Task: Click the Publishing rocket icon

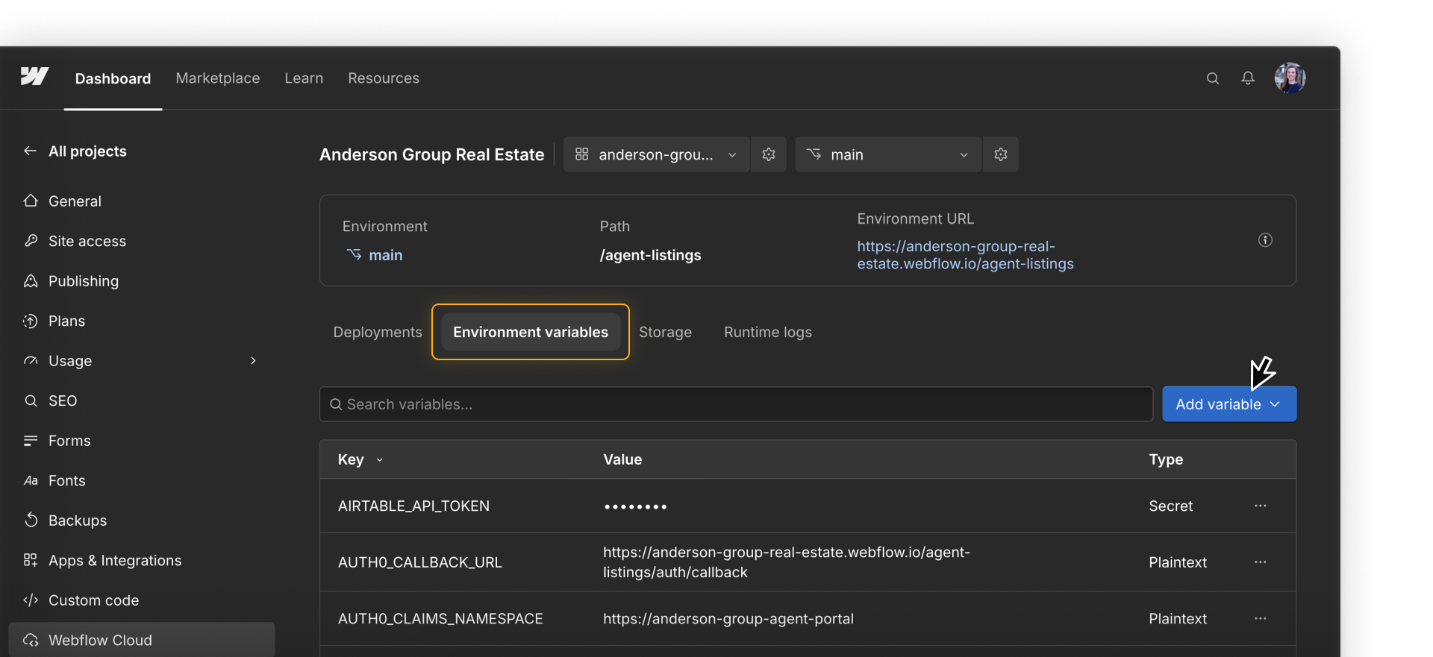Action: pyautogui.click(x=31, y=280)
